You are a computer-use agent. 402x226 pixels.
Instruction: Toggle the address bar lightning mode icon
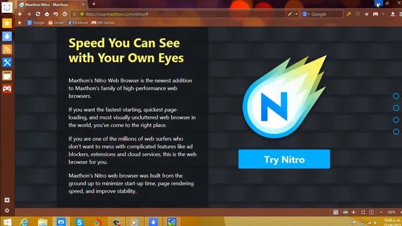[x=290, y=14]
